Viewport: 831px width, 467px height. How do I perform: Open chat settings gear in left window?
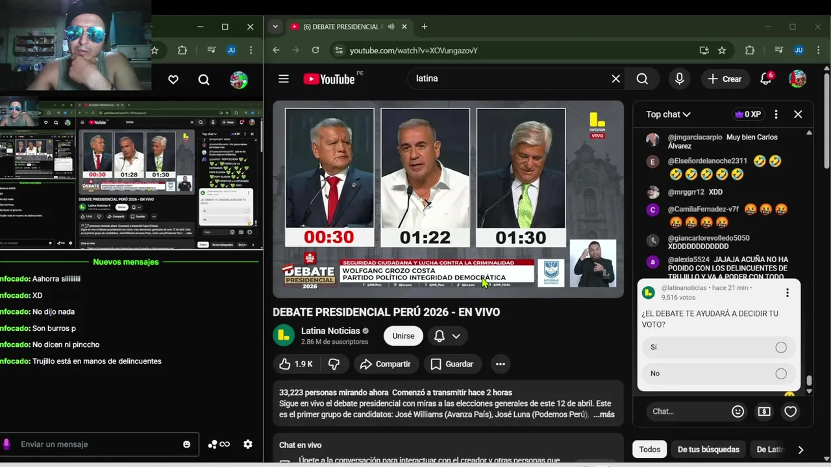click(248, 444)
